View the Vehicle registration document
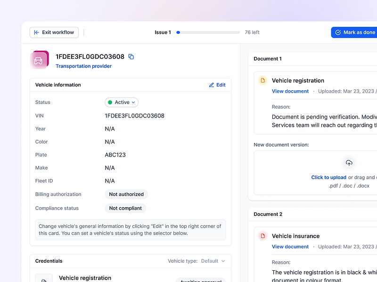377x282 pixels. 290,91
